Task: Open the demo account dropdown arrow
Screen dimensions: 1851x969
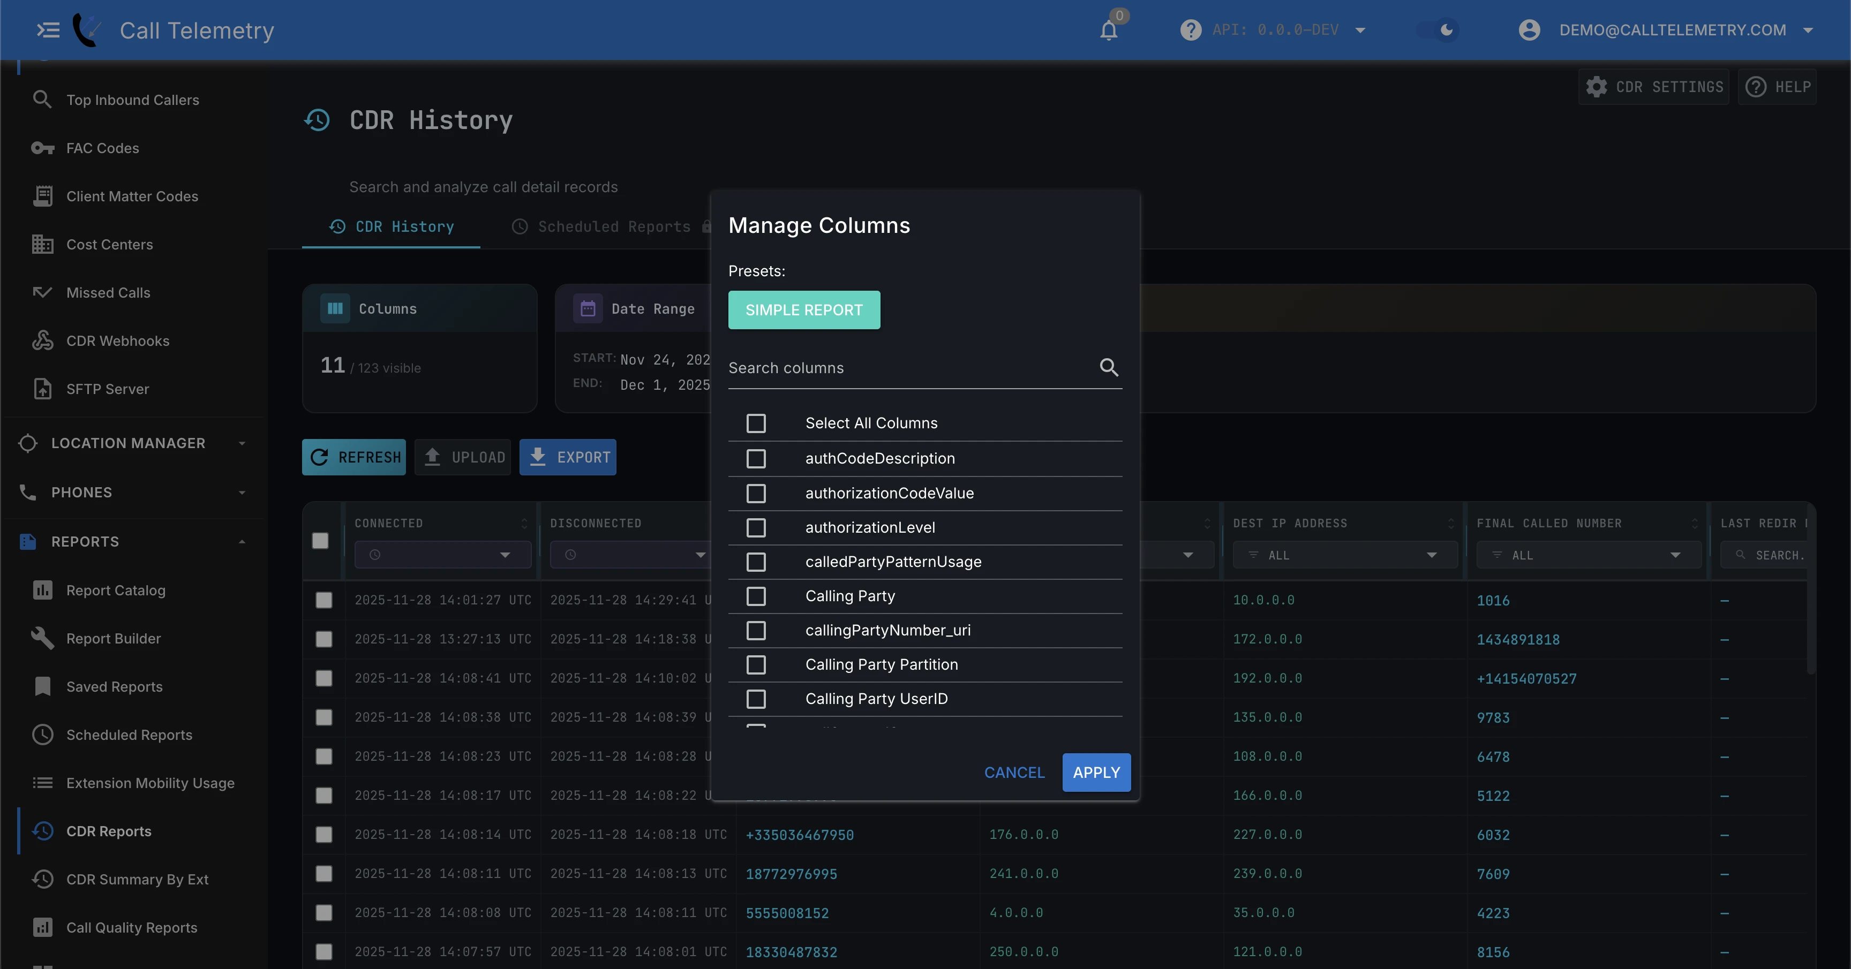Action: [x=1808, y=30]
